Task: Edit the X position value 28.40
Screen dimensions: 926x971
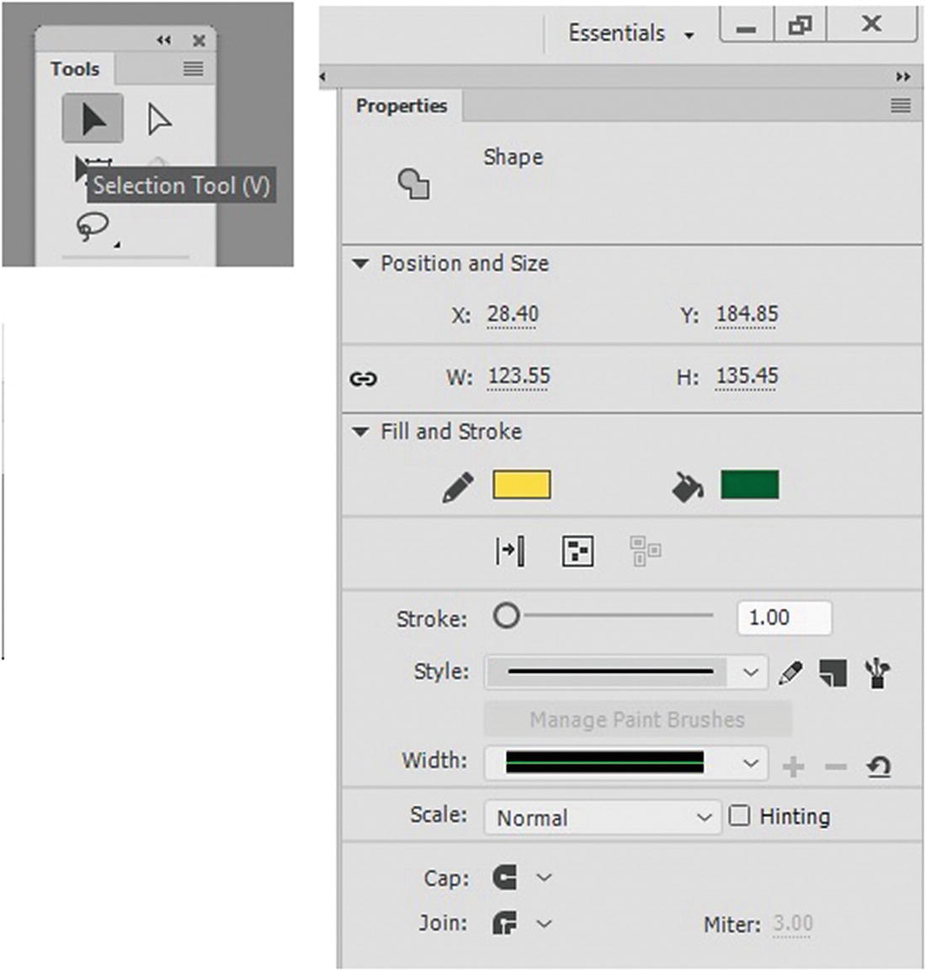Action: pyautogui.click(x=512, y=315)
